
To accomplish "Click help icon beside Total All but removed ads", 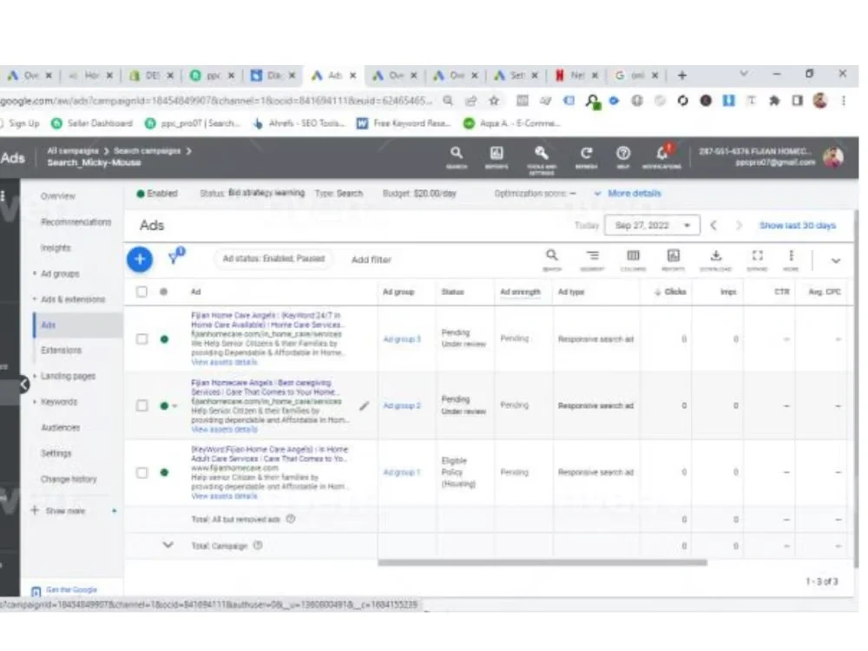I will click(291, 519).
